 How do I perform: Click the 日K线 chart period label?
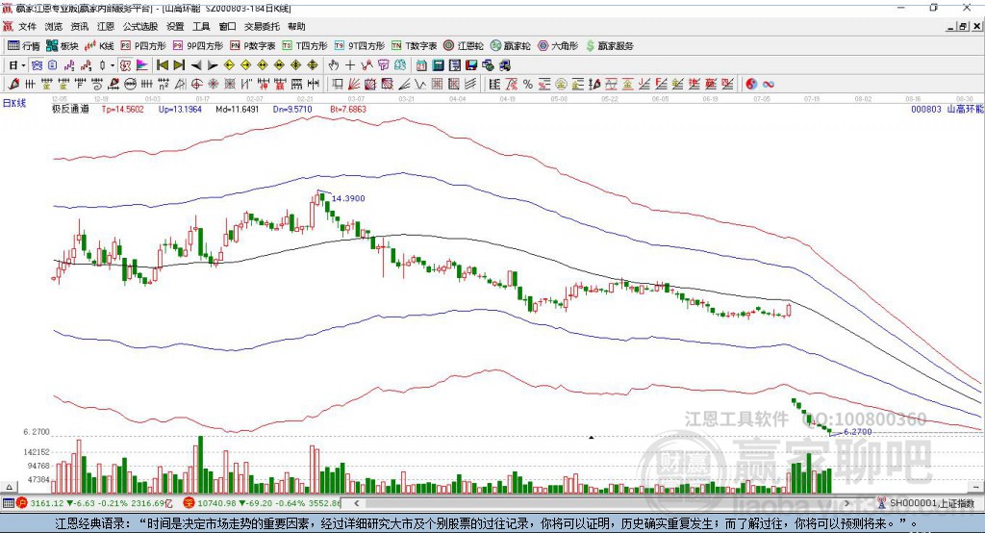(x=14, y=103)
